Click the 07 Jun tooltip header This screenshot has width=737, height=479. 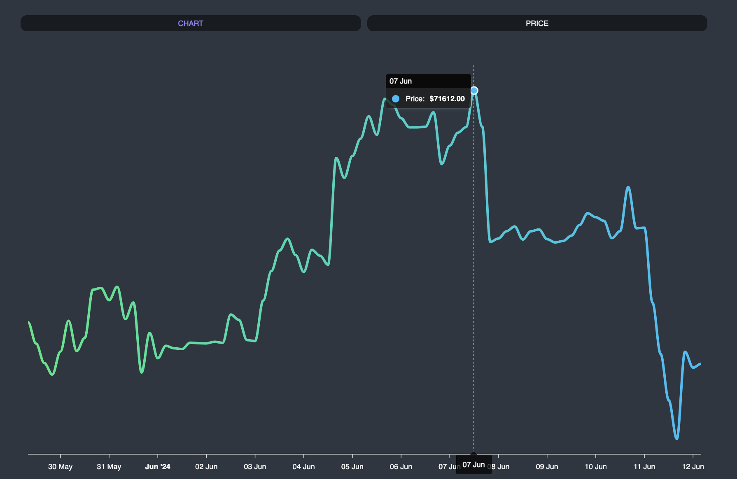pos(428,81)
